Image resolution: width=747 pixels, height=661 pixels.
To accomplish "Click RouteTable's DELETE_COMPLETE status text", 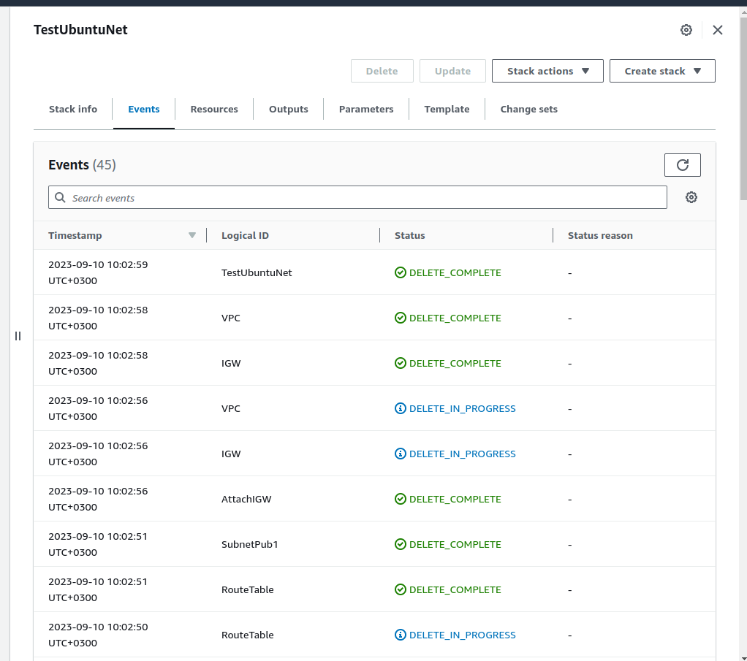I will click(455, 589).
